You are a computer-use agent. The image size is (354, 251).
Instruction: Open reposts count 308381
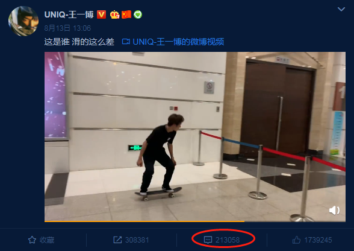(137, 240)
